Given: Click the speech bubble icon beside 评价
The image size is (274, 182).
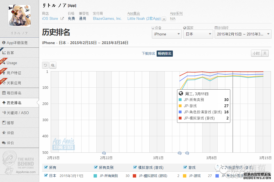Looking at the screenshot, I should 4,143.
